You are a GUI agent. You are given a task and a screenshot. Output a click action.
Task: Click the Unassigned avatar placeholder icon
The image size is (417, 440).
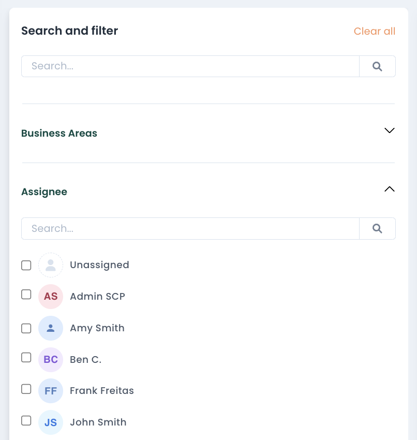pyautogui.click(x=51, y=265)
